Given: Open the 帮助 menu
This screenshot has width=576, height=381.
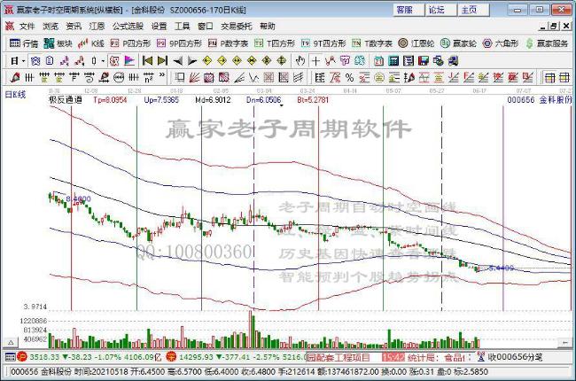Looking at the screenshot, I should pyautogui.click(x=267, y=26).
